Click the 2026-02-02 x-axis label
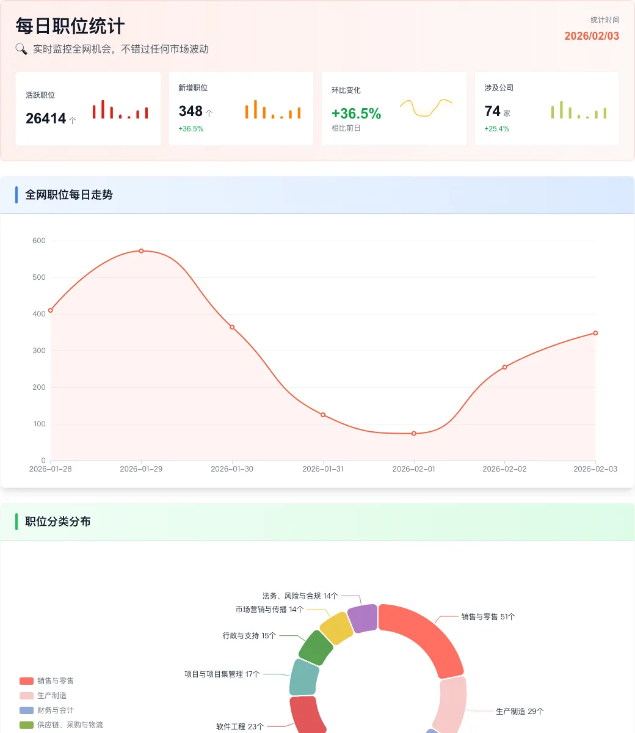The width and height of the screenshot is (635, 733). point(504,469)
